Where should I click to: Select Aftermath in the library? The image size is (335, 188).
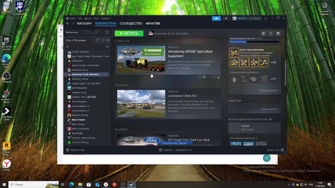[x=77, y=61]
